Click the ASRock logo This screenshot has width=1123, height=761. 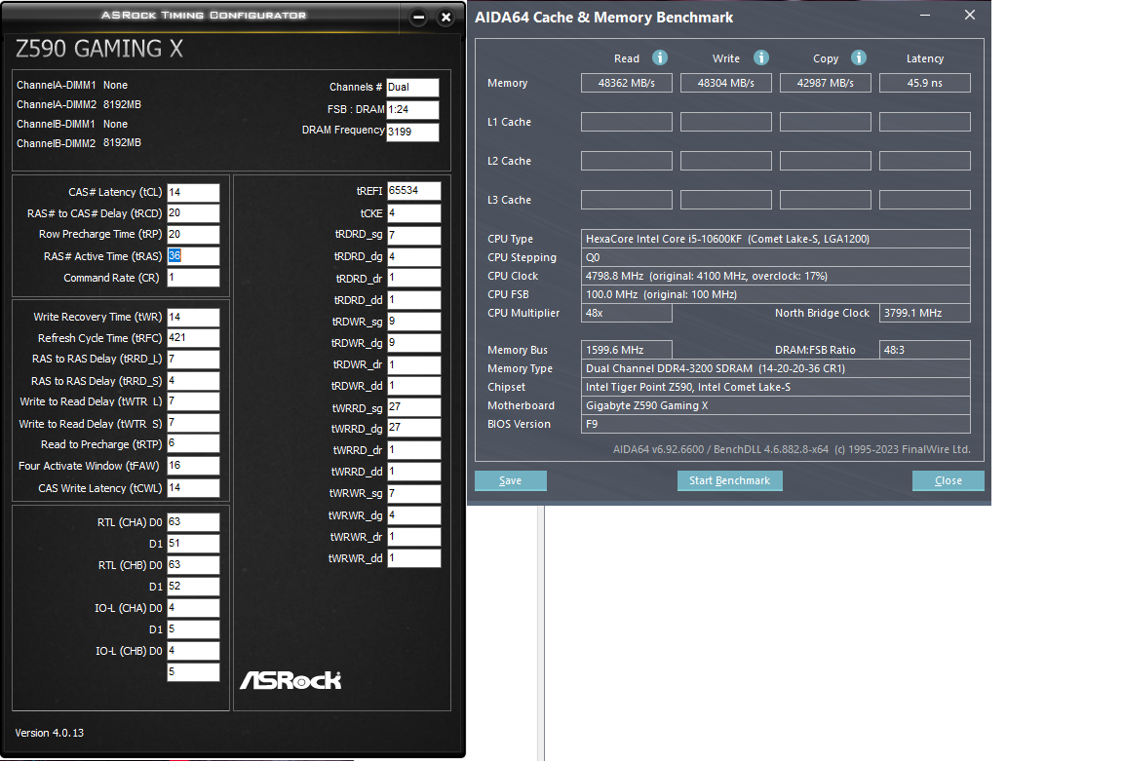[x=290, y=680]
